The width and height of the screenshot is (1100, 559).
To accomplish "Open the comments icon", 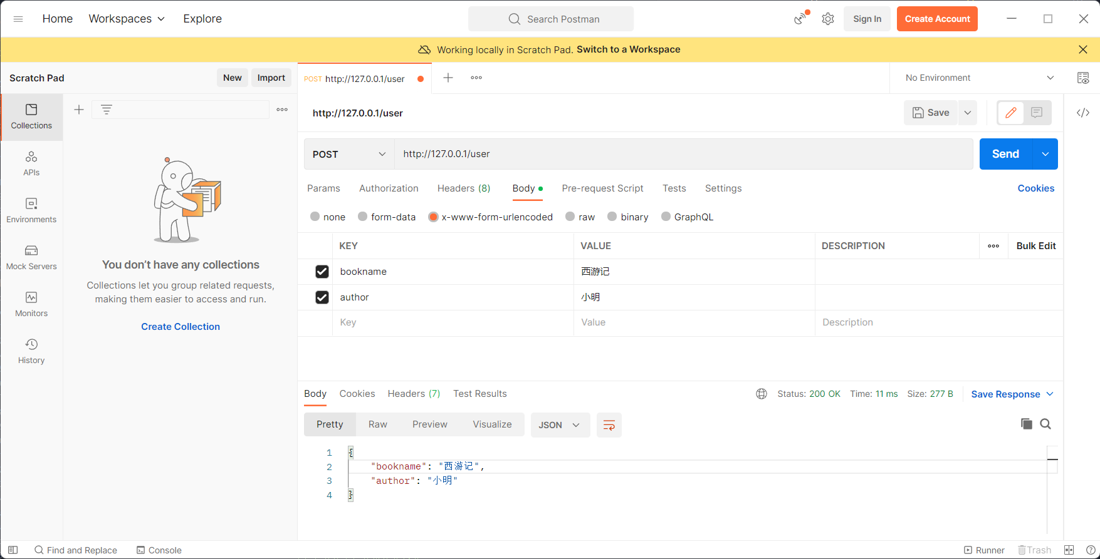I will 1037,113.
